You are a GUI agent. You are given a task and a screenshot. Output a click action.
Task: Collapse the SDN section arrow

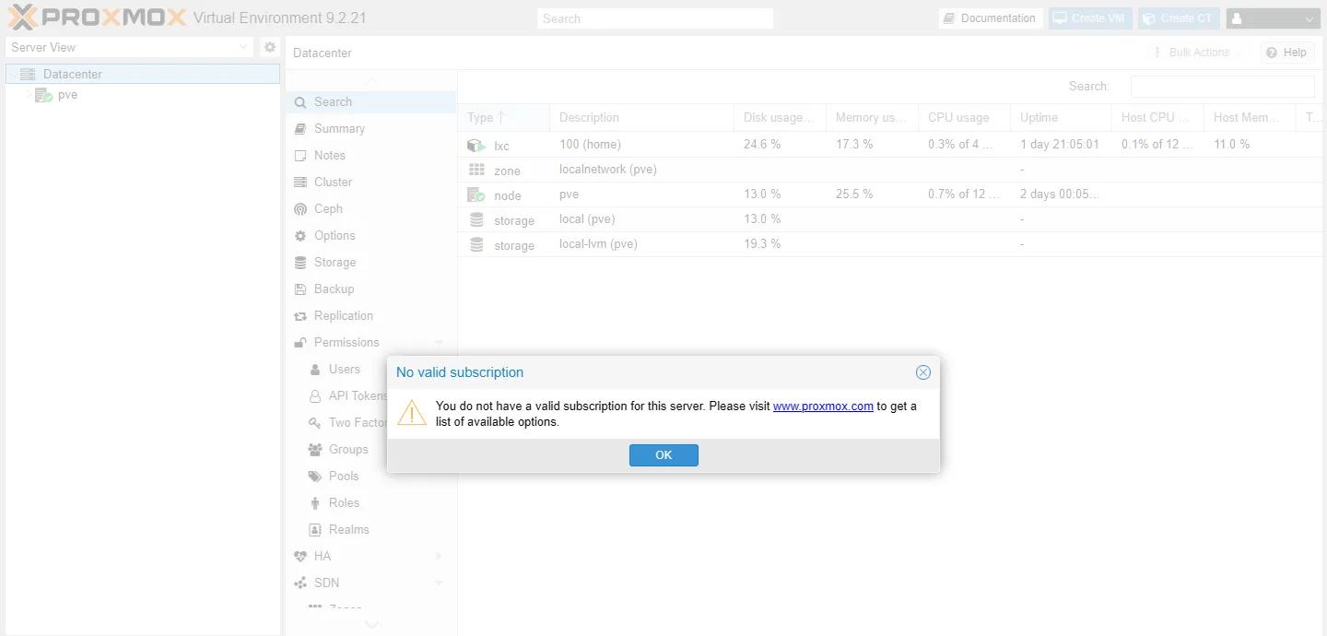pyautogui.click(x=439, y=583)
